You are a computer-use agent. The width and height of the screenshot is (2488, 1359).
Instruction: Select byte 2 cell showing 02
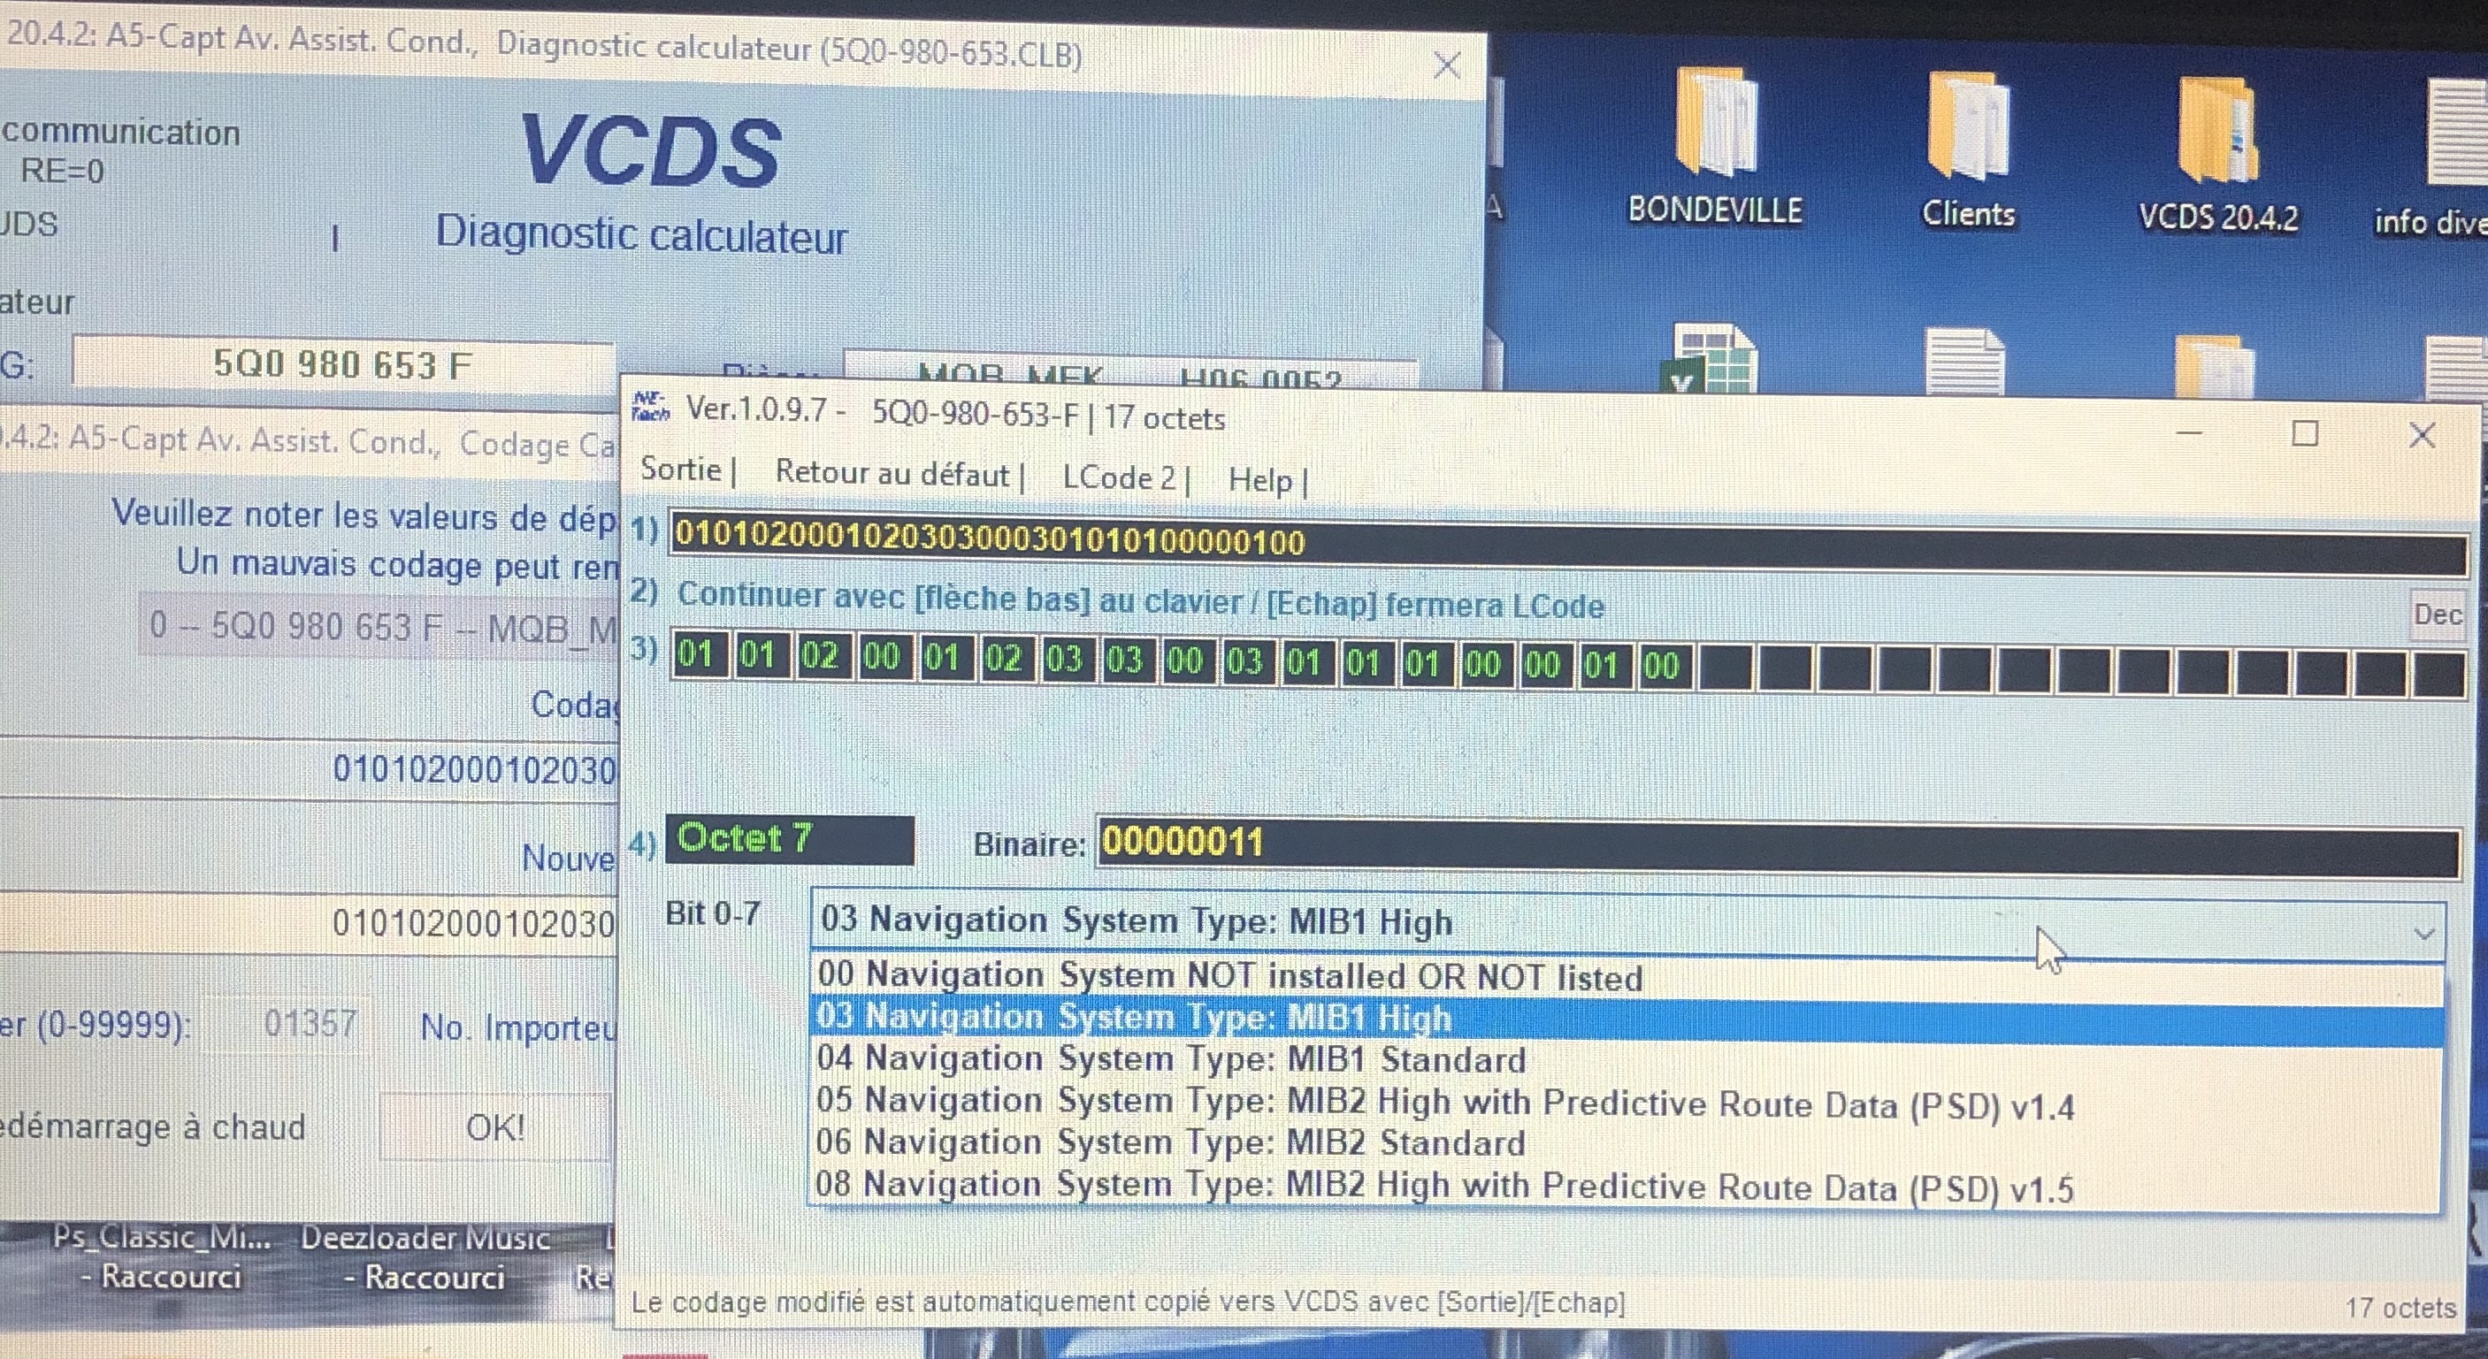(820, 657)
